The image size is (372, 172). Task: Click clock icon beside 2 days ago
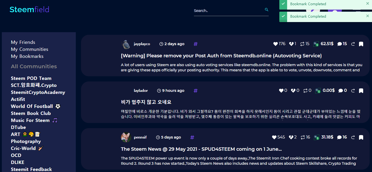[x=161, y=44]
